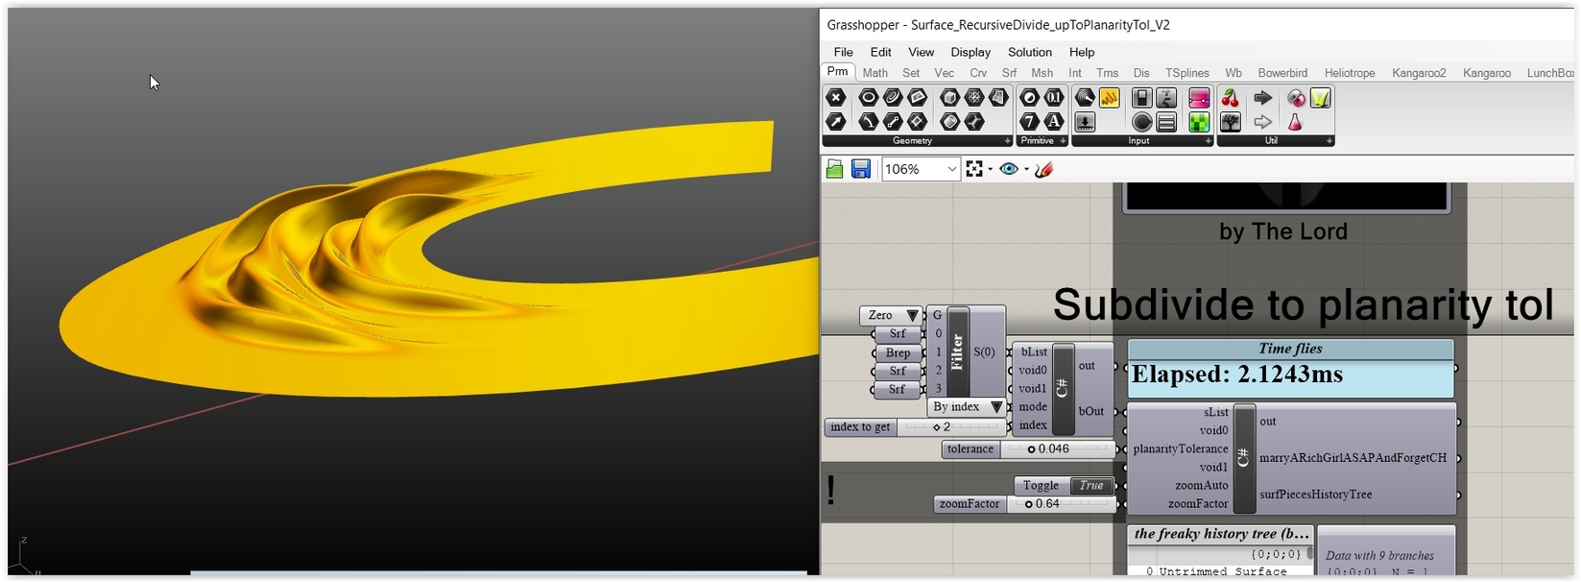
Task: Click the zoomFactor slider label
Action: [970, 504]
